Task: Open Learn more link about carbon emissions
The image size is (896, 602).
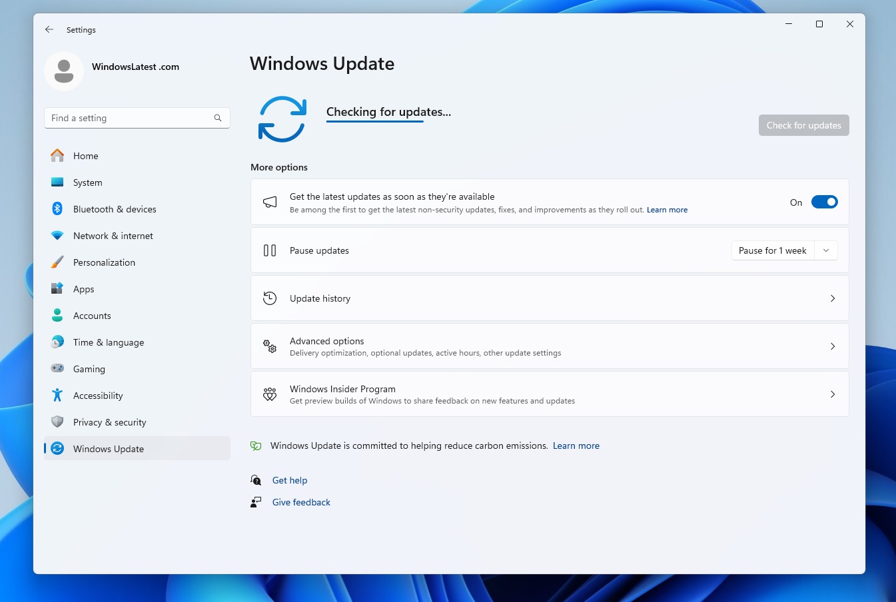Action: tap(576, 446)
